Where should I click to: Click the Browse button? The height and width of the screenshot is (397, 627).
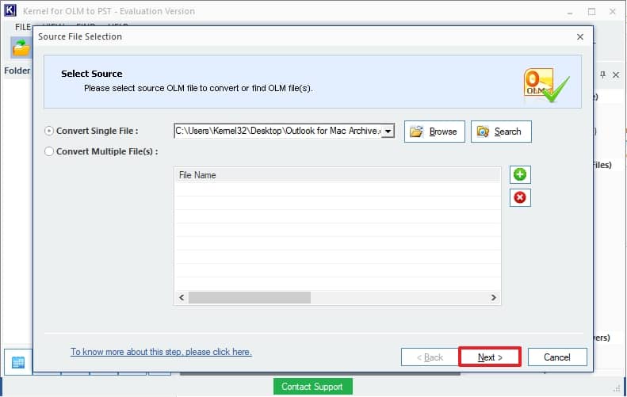tap(434, 132)
